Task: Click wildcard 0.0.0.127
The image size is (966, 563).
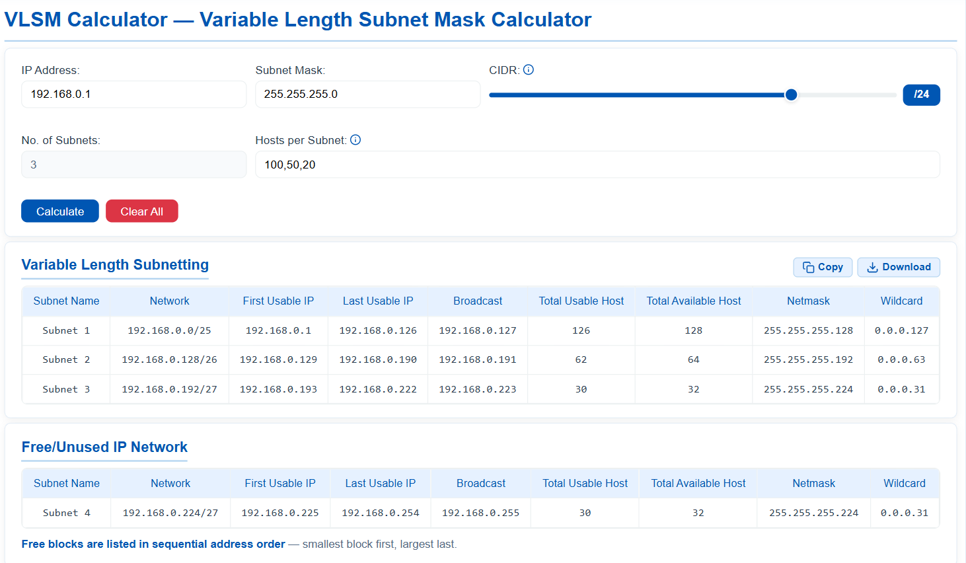Action: pos(901,330)
